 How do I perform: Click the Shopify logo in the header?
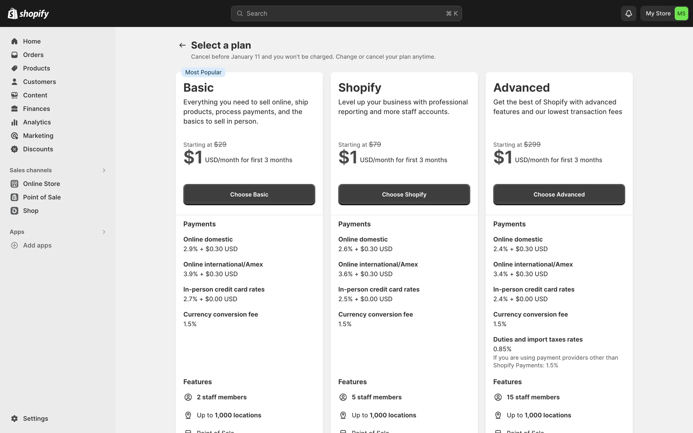point(28,13)
